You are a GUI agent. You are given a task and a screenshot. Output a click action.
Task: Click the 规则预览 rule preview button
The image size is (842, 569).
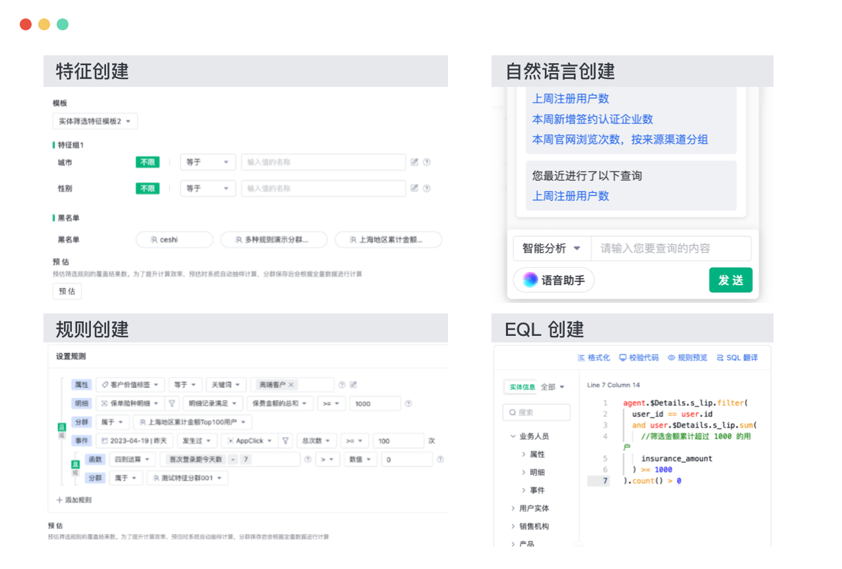click(687, 358)
